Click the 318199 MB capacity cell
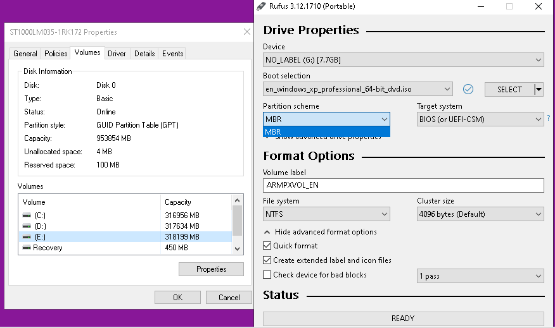The image size is (555, 328). tap(182, 237)
